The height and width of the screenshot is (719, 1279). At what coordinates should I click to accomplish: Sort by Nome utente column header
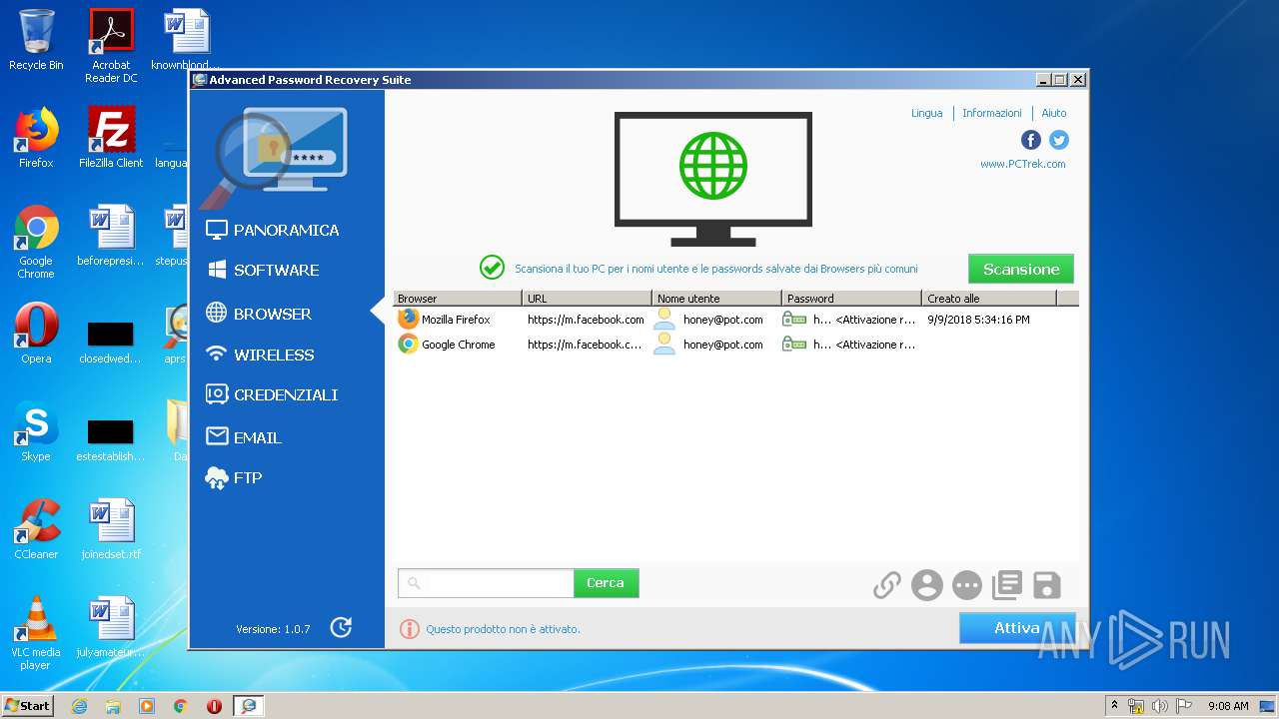(x=717, y=298)
